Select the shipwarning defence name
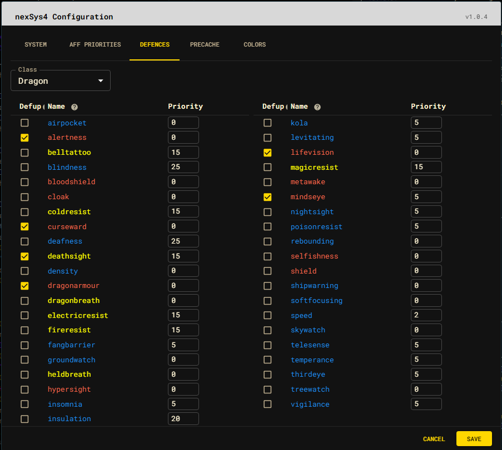 [x=315, y=286]
